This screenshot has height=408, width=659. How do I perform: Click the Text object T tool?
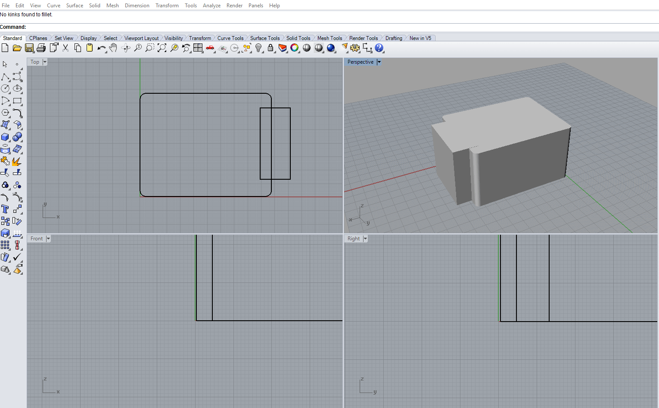[x=5, y=209]
